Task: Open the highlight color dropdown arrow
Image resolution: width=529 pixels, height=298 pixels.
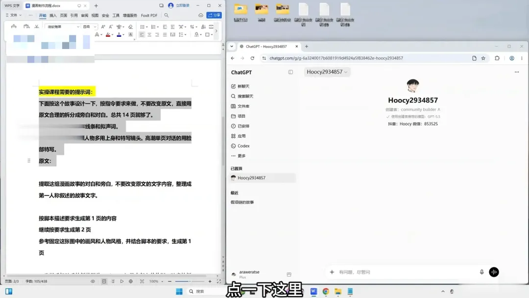Action: tap(112, 34)
